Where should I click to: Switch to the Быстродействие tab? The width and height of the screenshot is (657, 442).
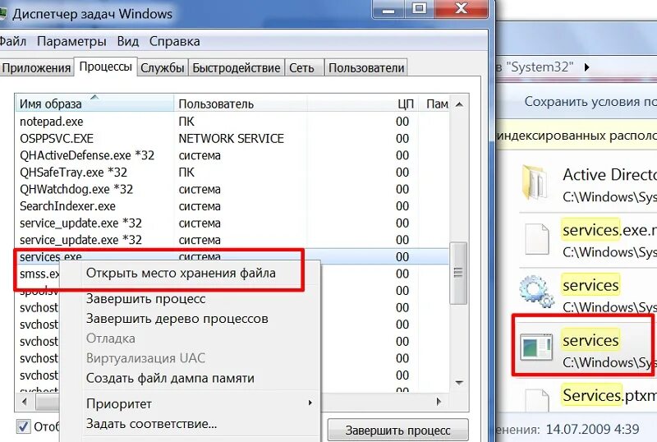[237, 68]
